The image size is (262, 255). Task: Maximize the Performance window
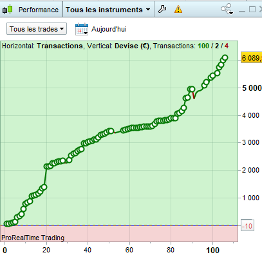click(252, 9)
